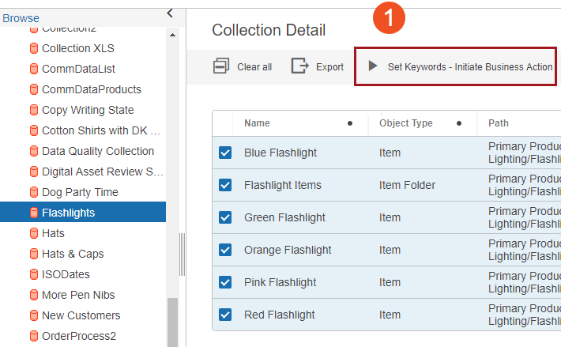Click the Clear all stacked-windows icon
Viewport: 561px width, 347px height.
(x=221, y=66)
